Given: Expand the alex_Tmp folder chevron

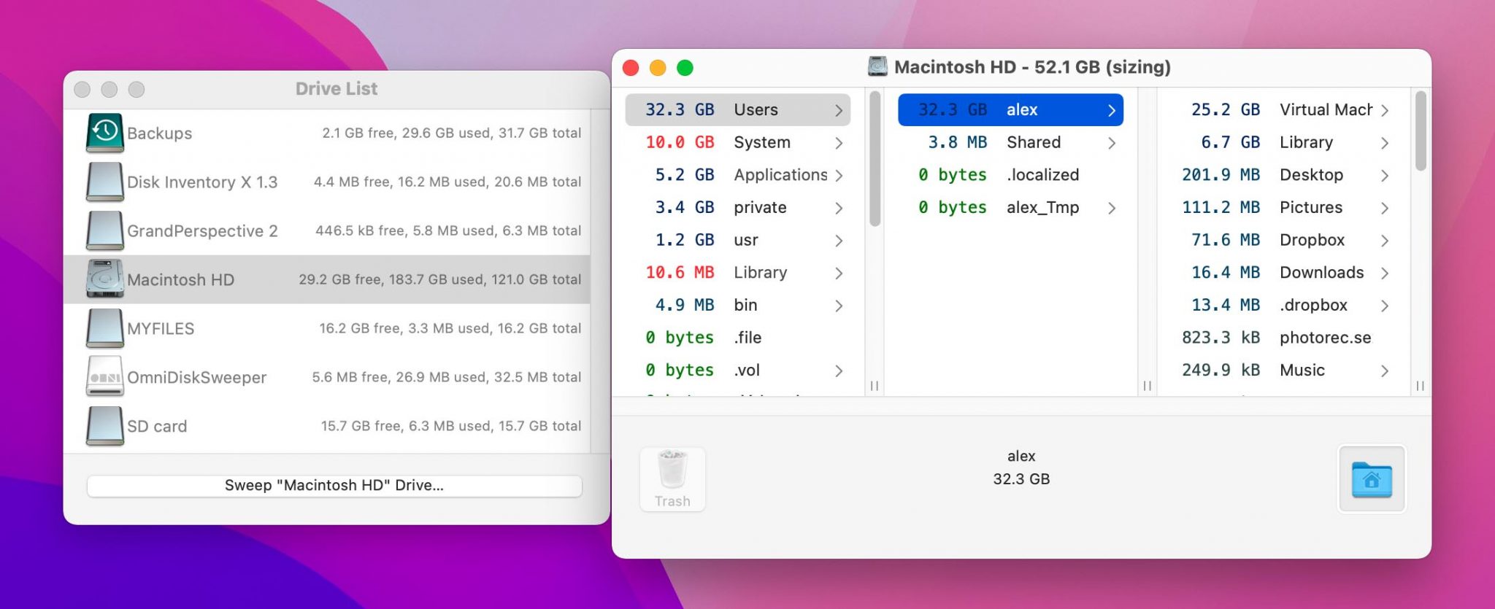Looking at the screenshot, I should (1112, 208).
